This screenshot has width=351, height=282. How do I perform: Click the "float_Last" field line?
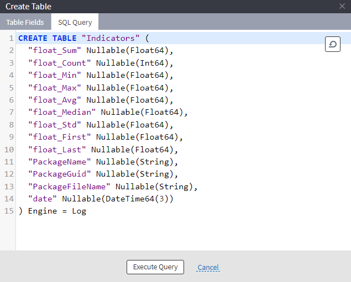pos(103,150)
